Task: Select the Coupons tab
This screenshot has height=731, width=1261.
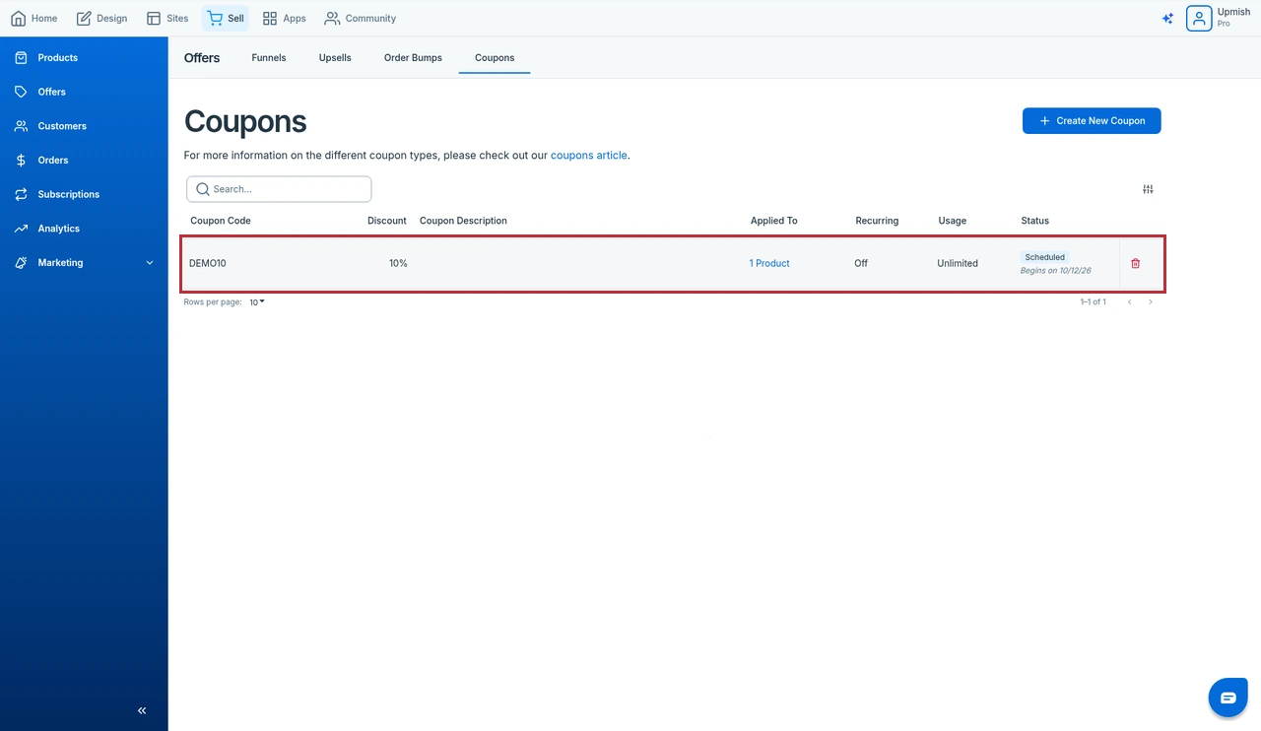Action: click(495, 58)
